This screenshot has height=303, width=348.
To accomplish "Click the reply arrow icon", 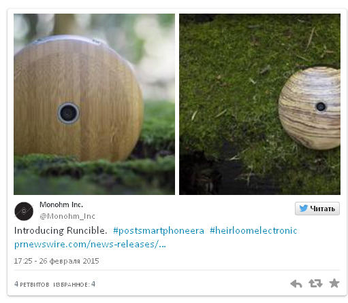I will 296,283.
